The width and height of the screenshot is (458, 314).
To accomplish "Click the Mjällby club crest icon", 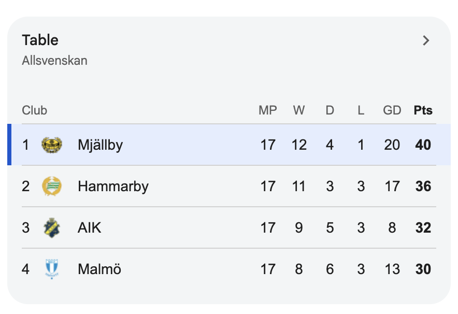I will point(52,145).
